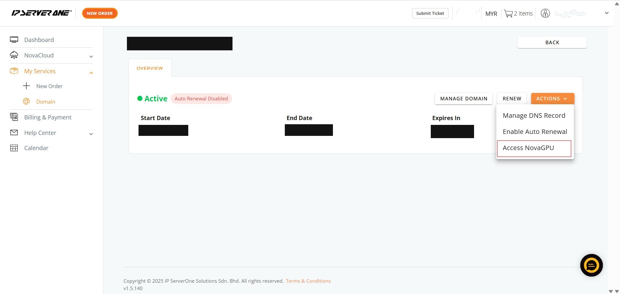Click the Domain globe icon
Viewport: 620px width, 294px height.
(26, 102)
